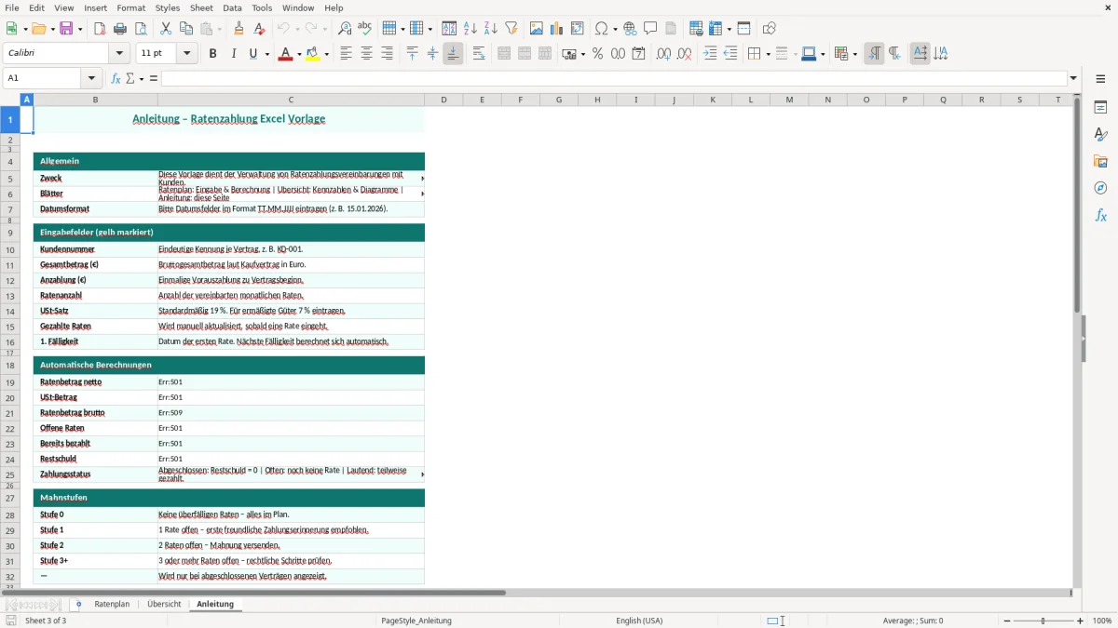Select column C header
1118x628 pixels.
291,100
